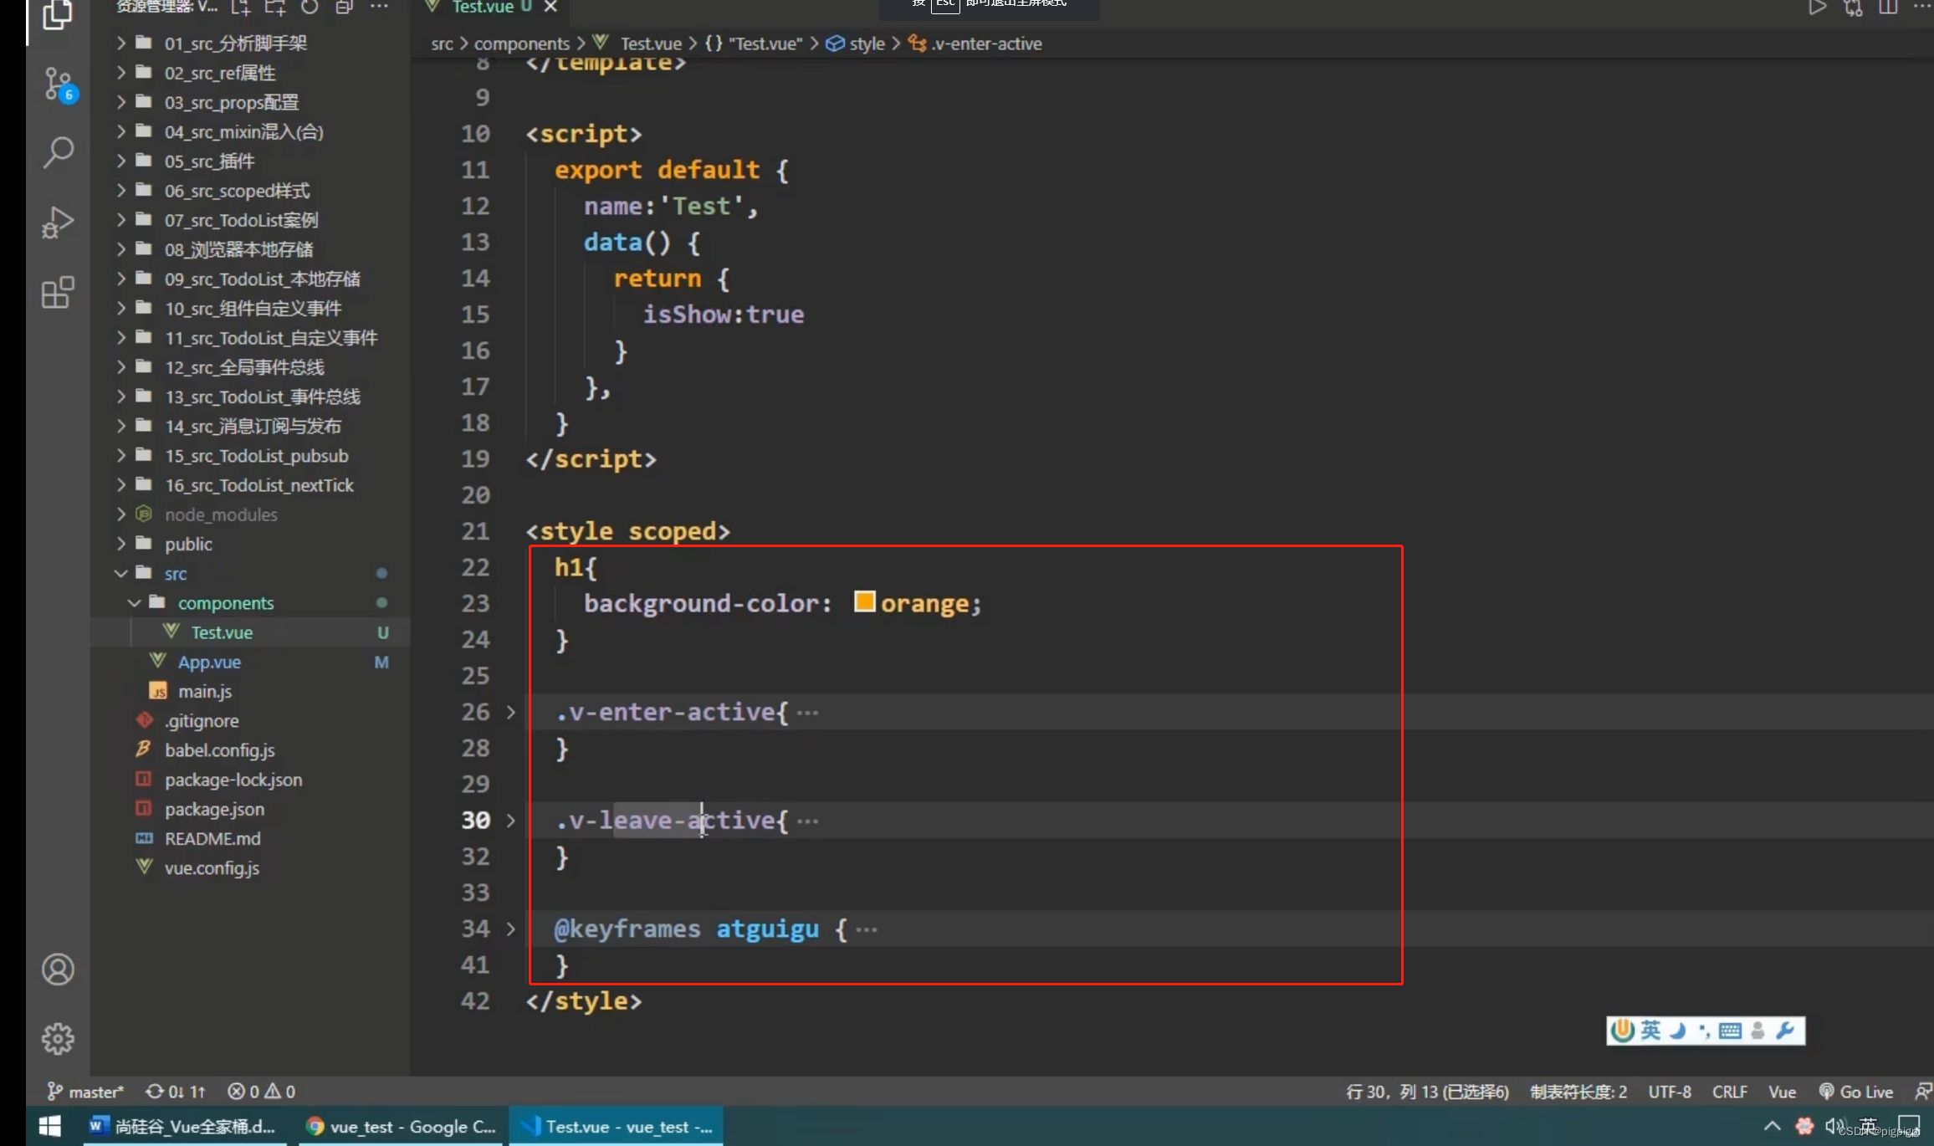
Task: Open the Explorer view in activity bar
Action: coord(57,14)
